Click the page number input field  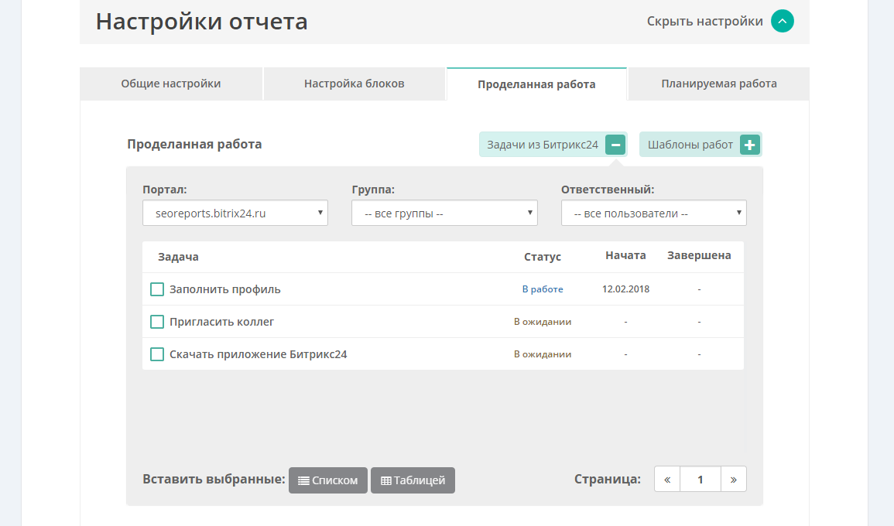click(x=700, y=480)
